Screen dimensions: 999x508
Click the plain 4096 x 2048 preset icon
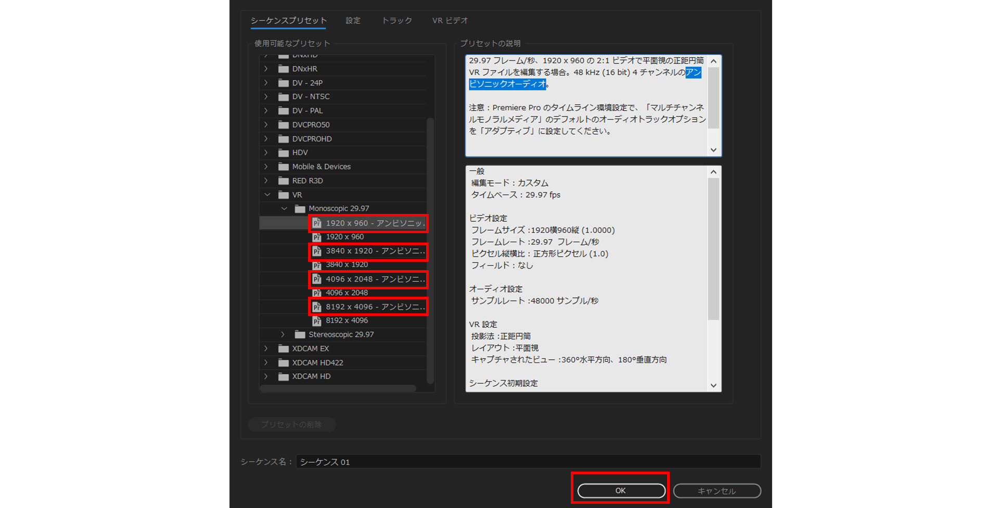317,293
